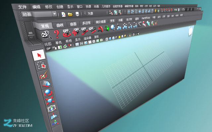Open the viewport 渲染器 (Renderer) menu

click(87, 38)
